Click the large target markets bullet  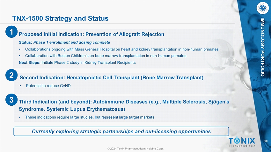pos(89,117)
